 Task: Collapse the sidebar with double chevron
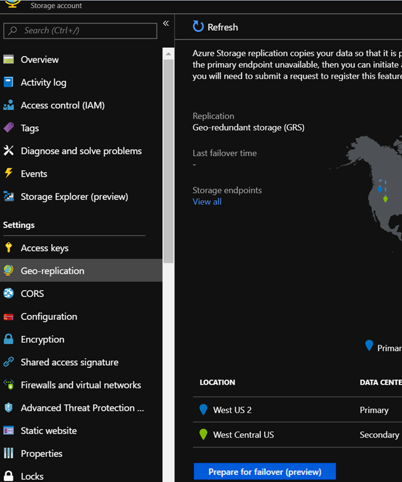166,23
